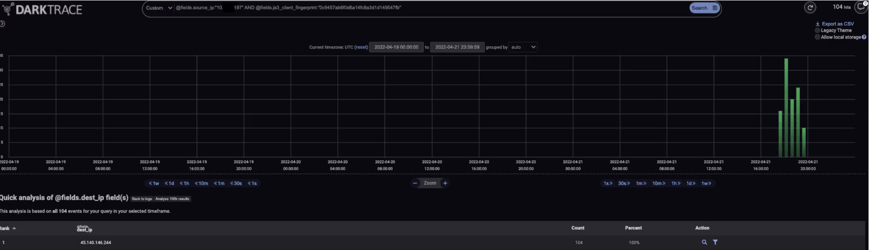869x250 pixels.
Task: Shift time back one hour (1h)
Action: pyautogui.click(x=184, y=183)
